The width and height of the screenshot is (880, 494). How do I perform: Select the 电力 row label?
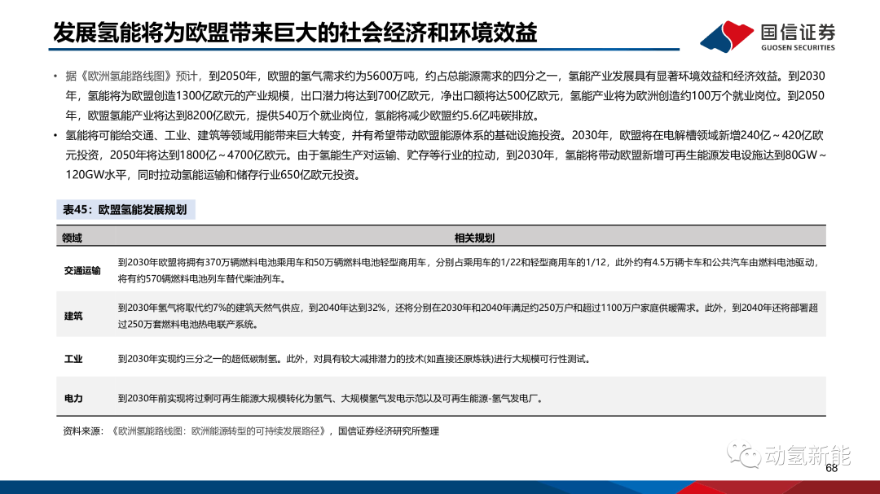73,398
